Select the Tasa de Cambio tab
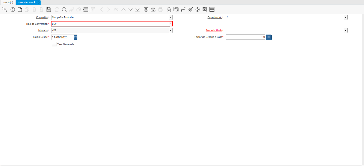364x166 pixels. point(27,2)
